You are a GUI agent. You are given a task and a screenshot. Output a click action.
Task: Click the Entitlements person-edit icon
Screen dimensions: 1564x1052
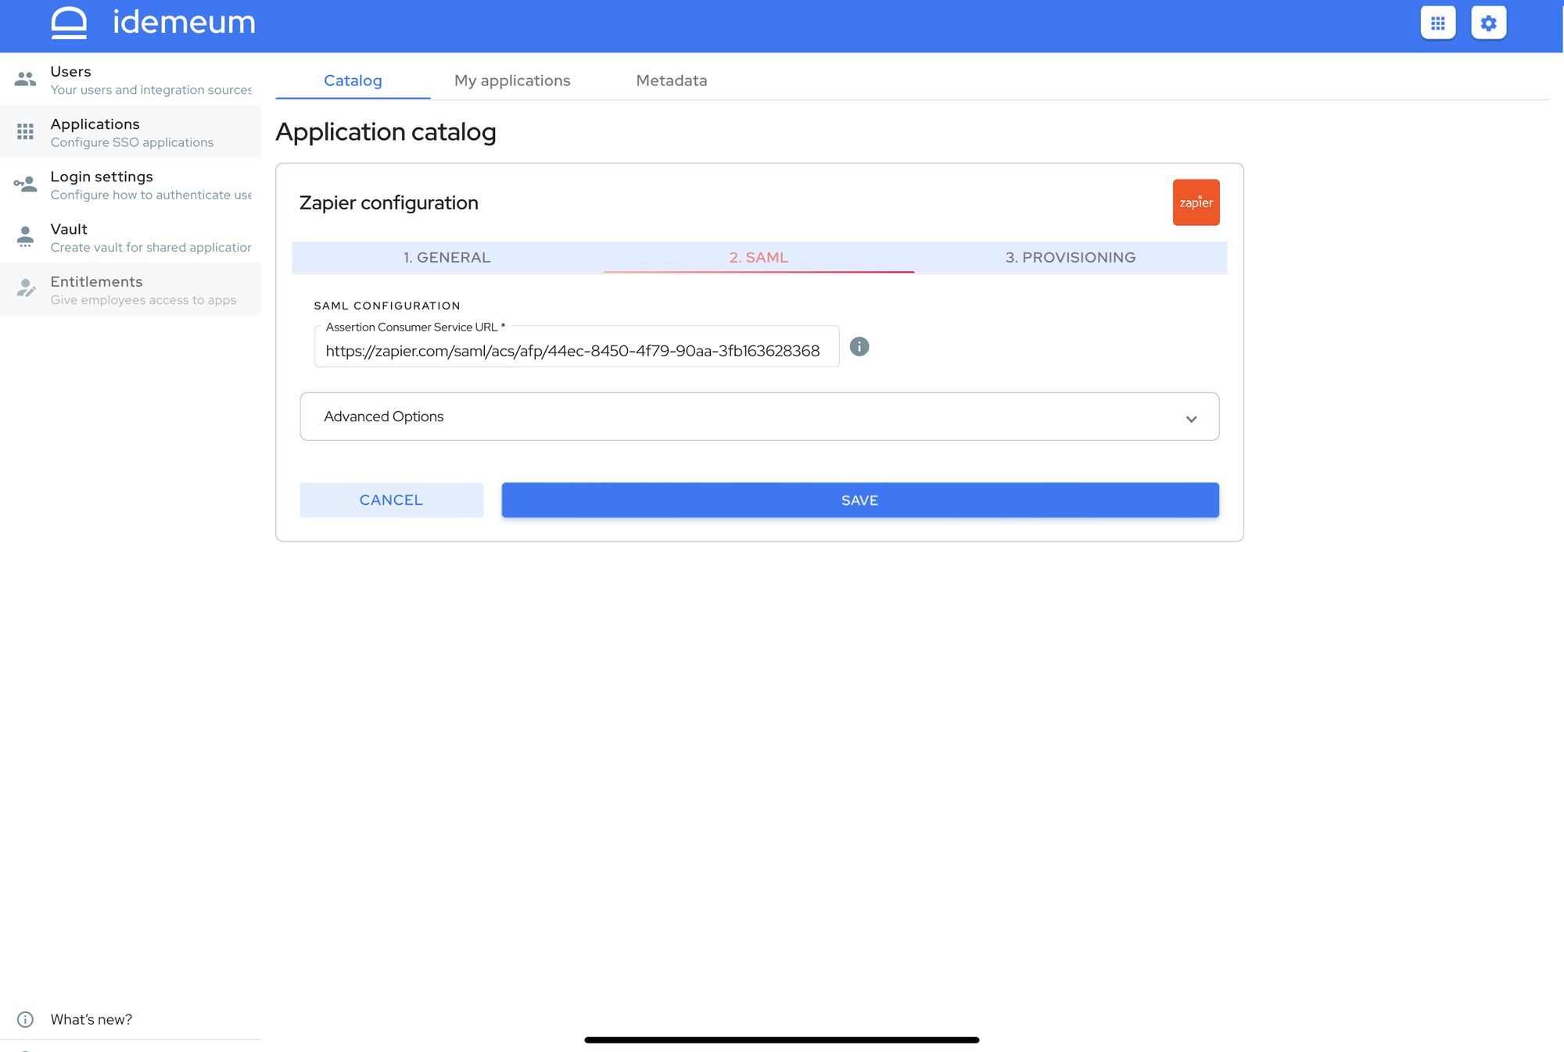point(26,288)
